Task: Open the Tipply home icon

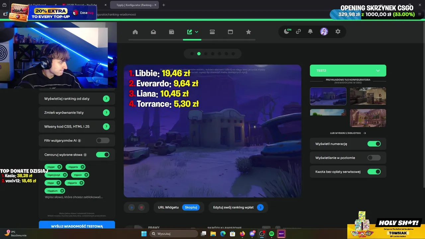Action: (135, 32)
